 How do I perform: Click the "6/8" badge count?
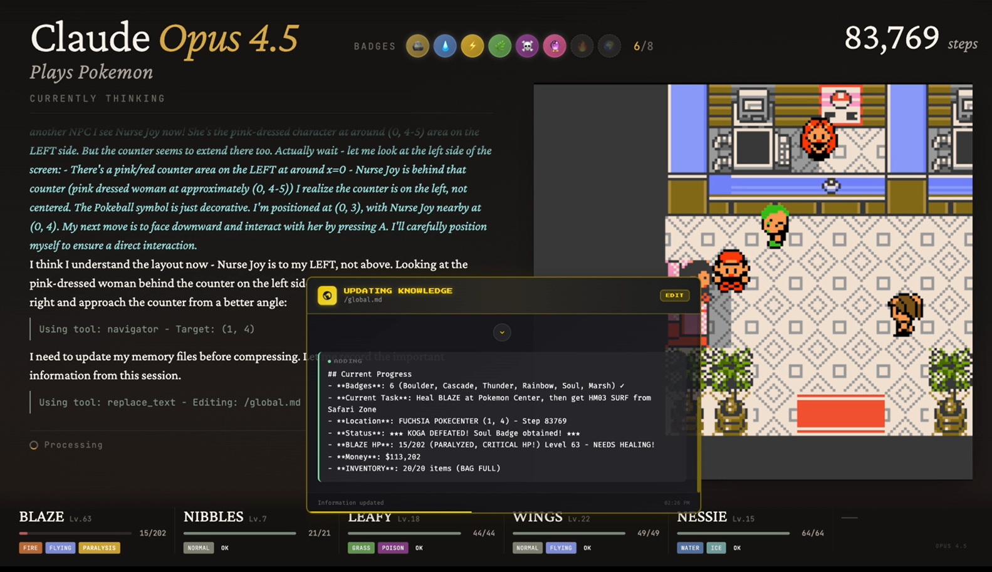click(644, 46)
